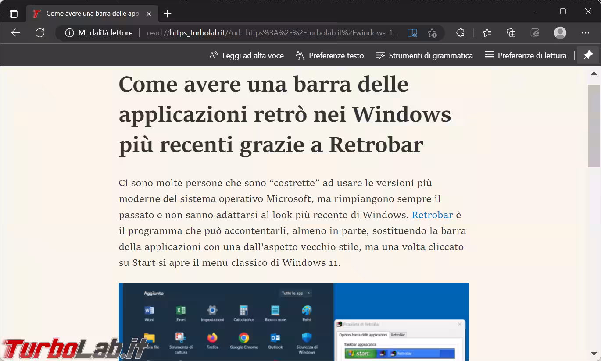601x361 pixels.
Task: Open the Favorites list
Action: click(x=487, y=33)
